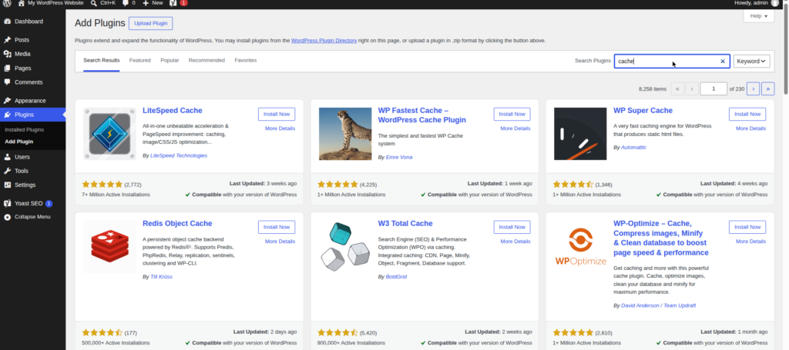
Task: Open LiteSpeed Cache title link
Action: [172, 111]
